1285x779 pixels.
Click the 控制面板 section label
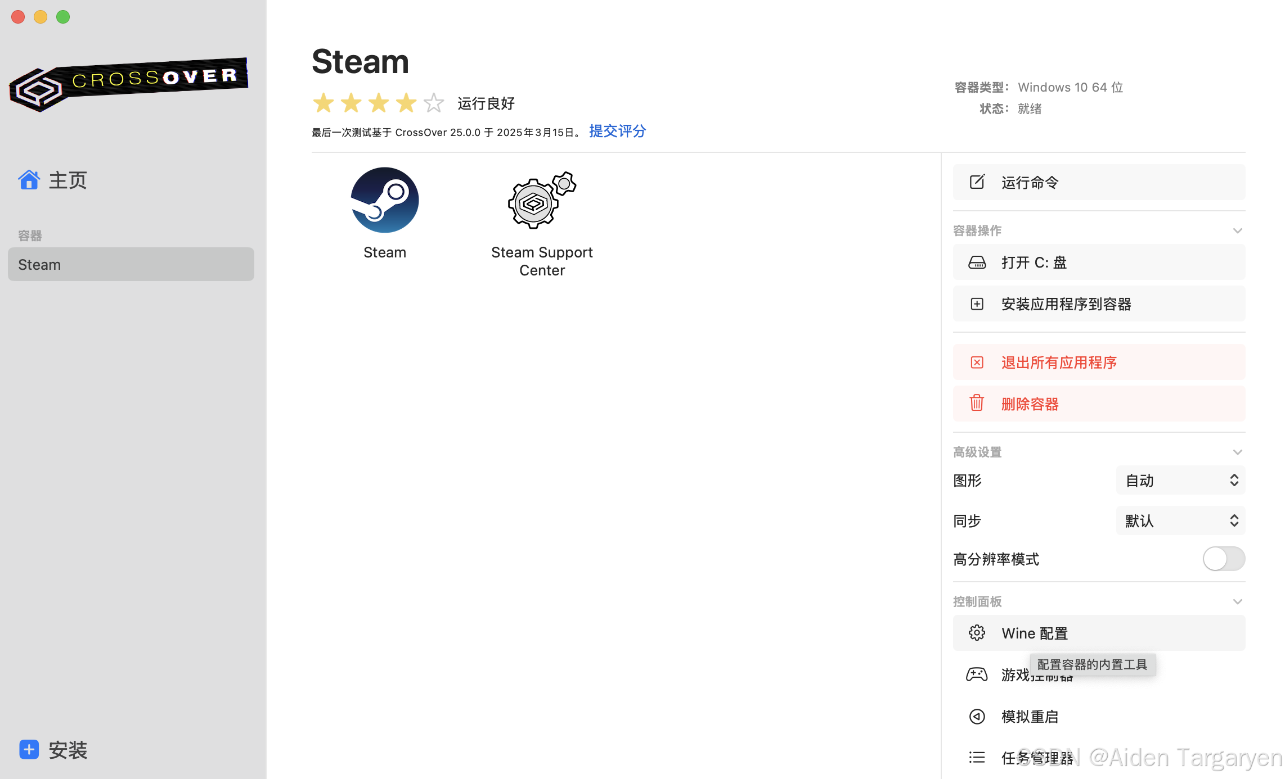click(x=977, y=602)
